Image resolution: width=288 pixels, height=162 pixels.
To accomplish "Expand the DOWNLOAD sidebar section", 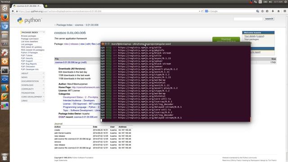I will coord(33,85).
